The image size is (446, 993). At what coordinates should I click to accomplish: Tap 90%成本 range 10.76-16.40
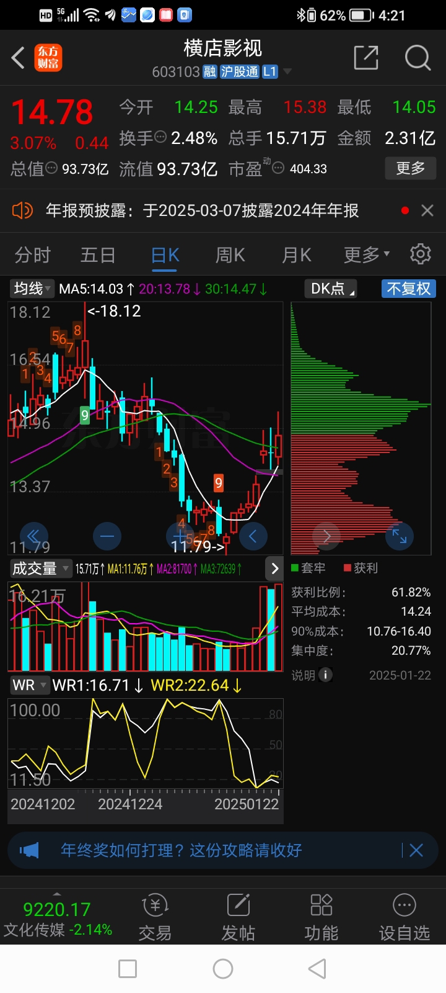[x=398, y=631]
